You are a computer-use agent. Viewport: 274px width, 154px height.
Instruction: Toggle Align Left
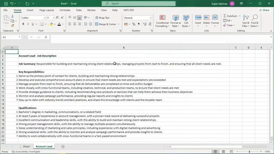point(70,24)
